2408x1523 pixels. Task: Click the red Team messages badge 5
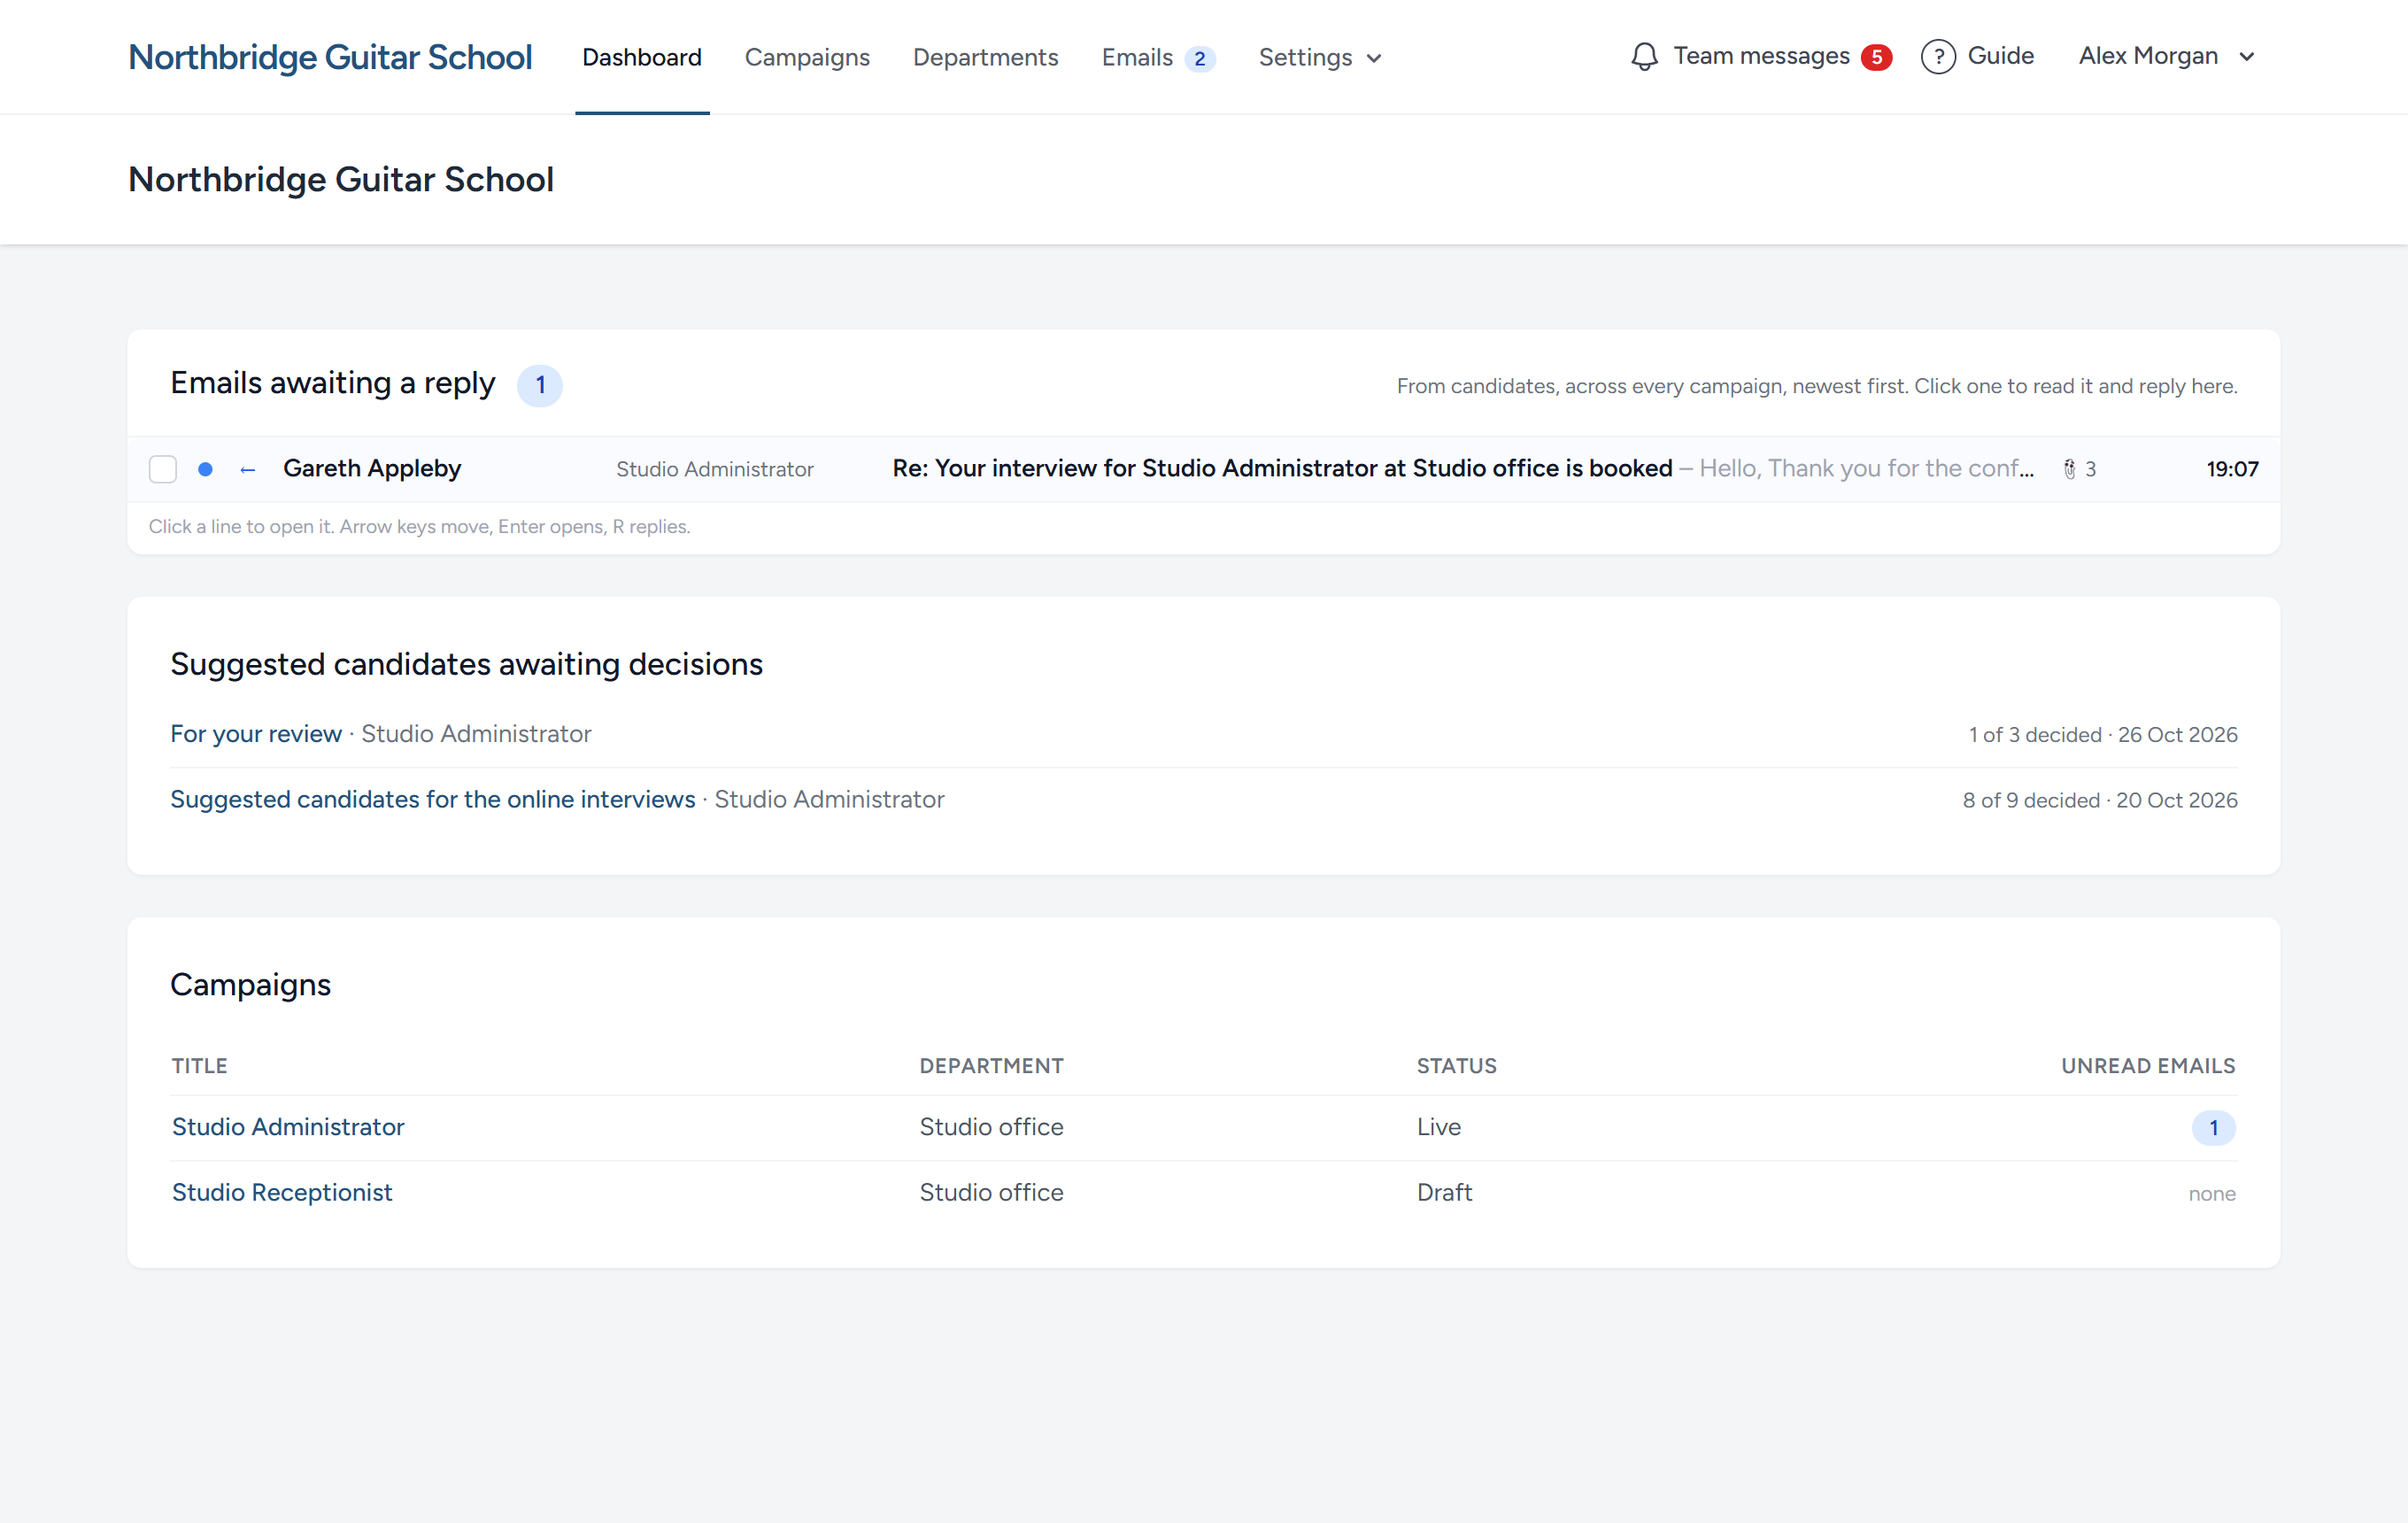coord(1876,57)
